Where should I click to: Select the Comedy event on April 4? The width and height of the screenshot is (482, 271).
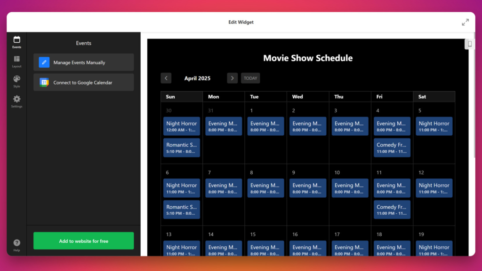coord(392,147)
